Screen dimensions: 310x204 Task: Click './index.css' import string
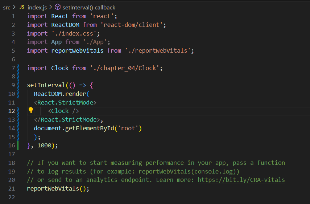pyautogui.click(x=74, y=34)
